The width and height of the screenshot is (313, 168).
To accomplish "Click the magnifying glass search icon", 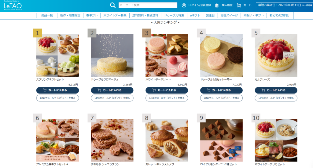I will click(113, 5).
